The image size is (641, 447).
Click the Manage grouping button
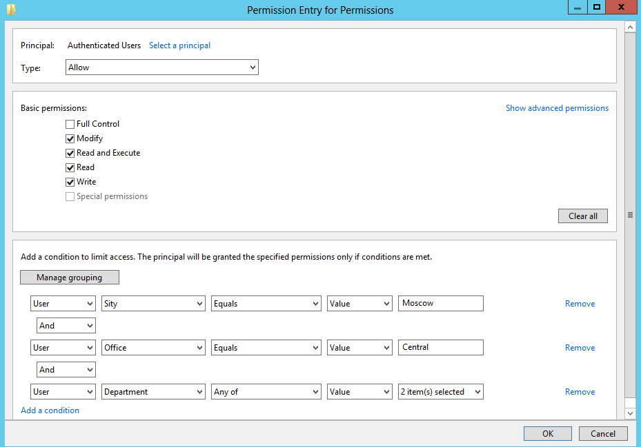[x=70, y=277]
